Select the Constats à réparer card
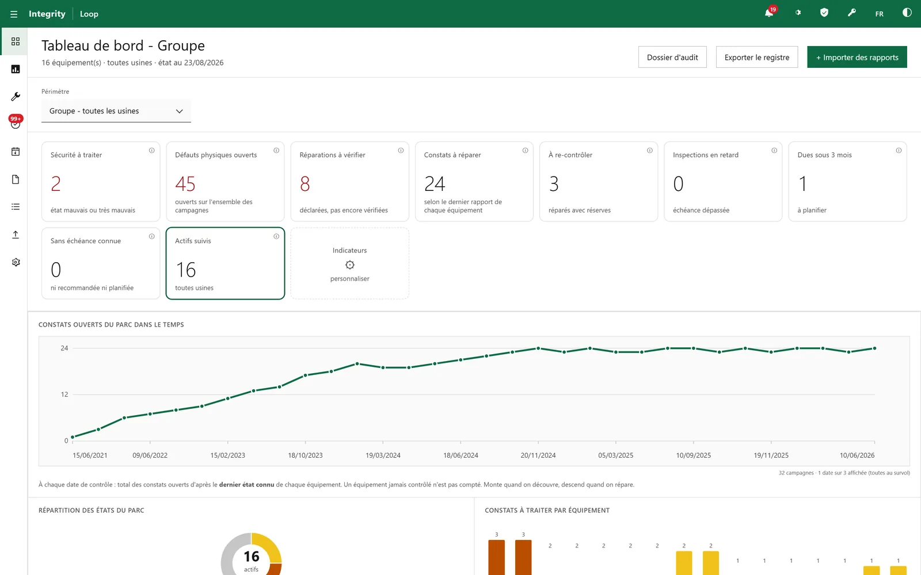 click(474, 182)
